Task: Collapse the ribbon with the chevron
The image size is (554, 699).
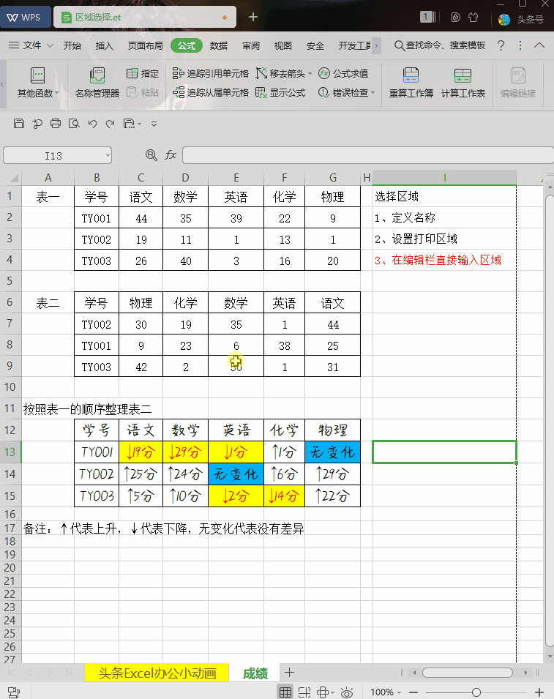Action: coord(539,45)
